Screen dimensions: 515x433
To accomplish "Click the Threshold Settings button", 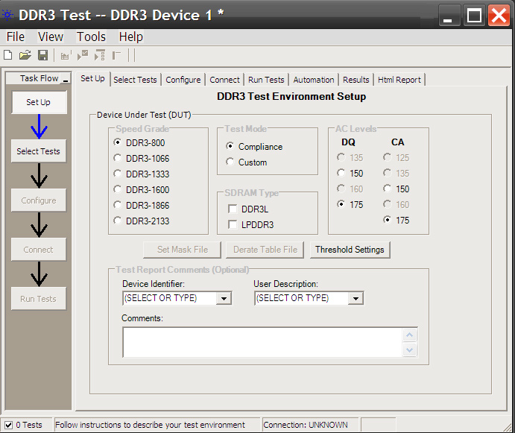I will (350, 250).
